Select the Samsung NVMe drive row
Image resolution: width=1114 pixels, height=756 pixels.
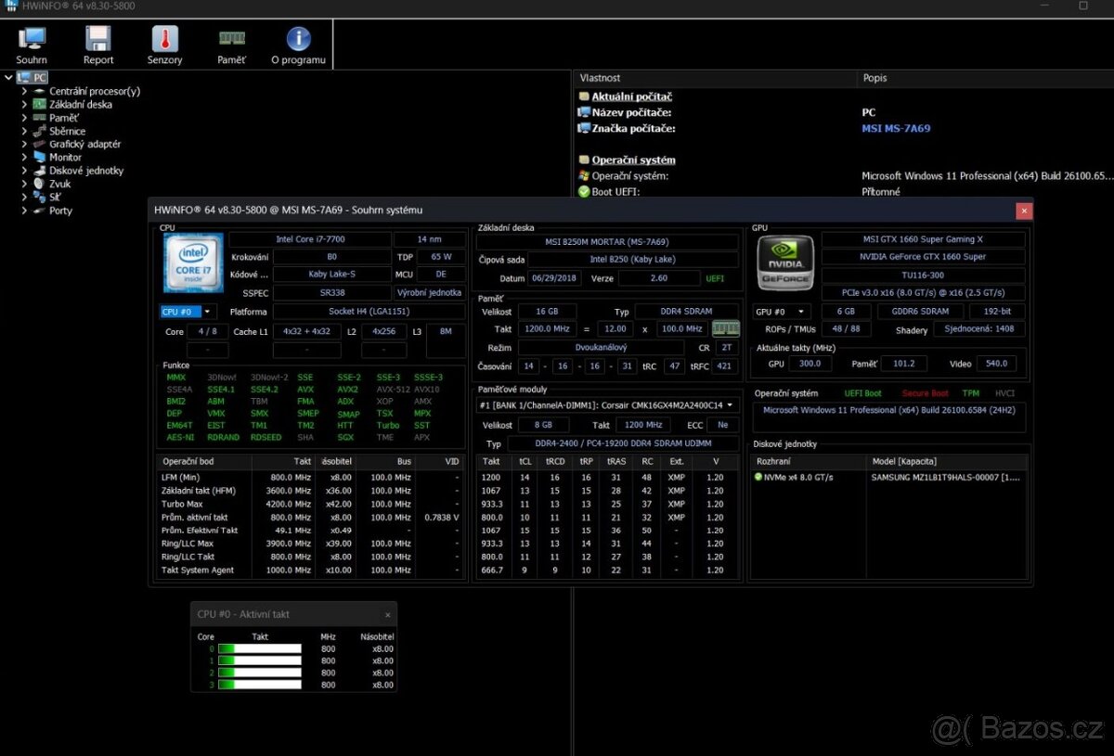pos(889,478)
